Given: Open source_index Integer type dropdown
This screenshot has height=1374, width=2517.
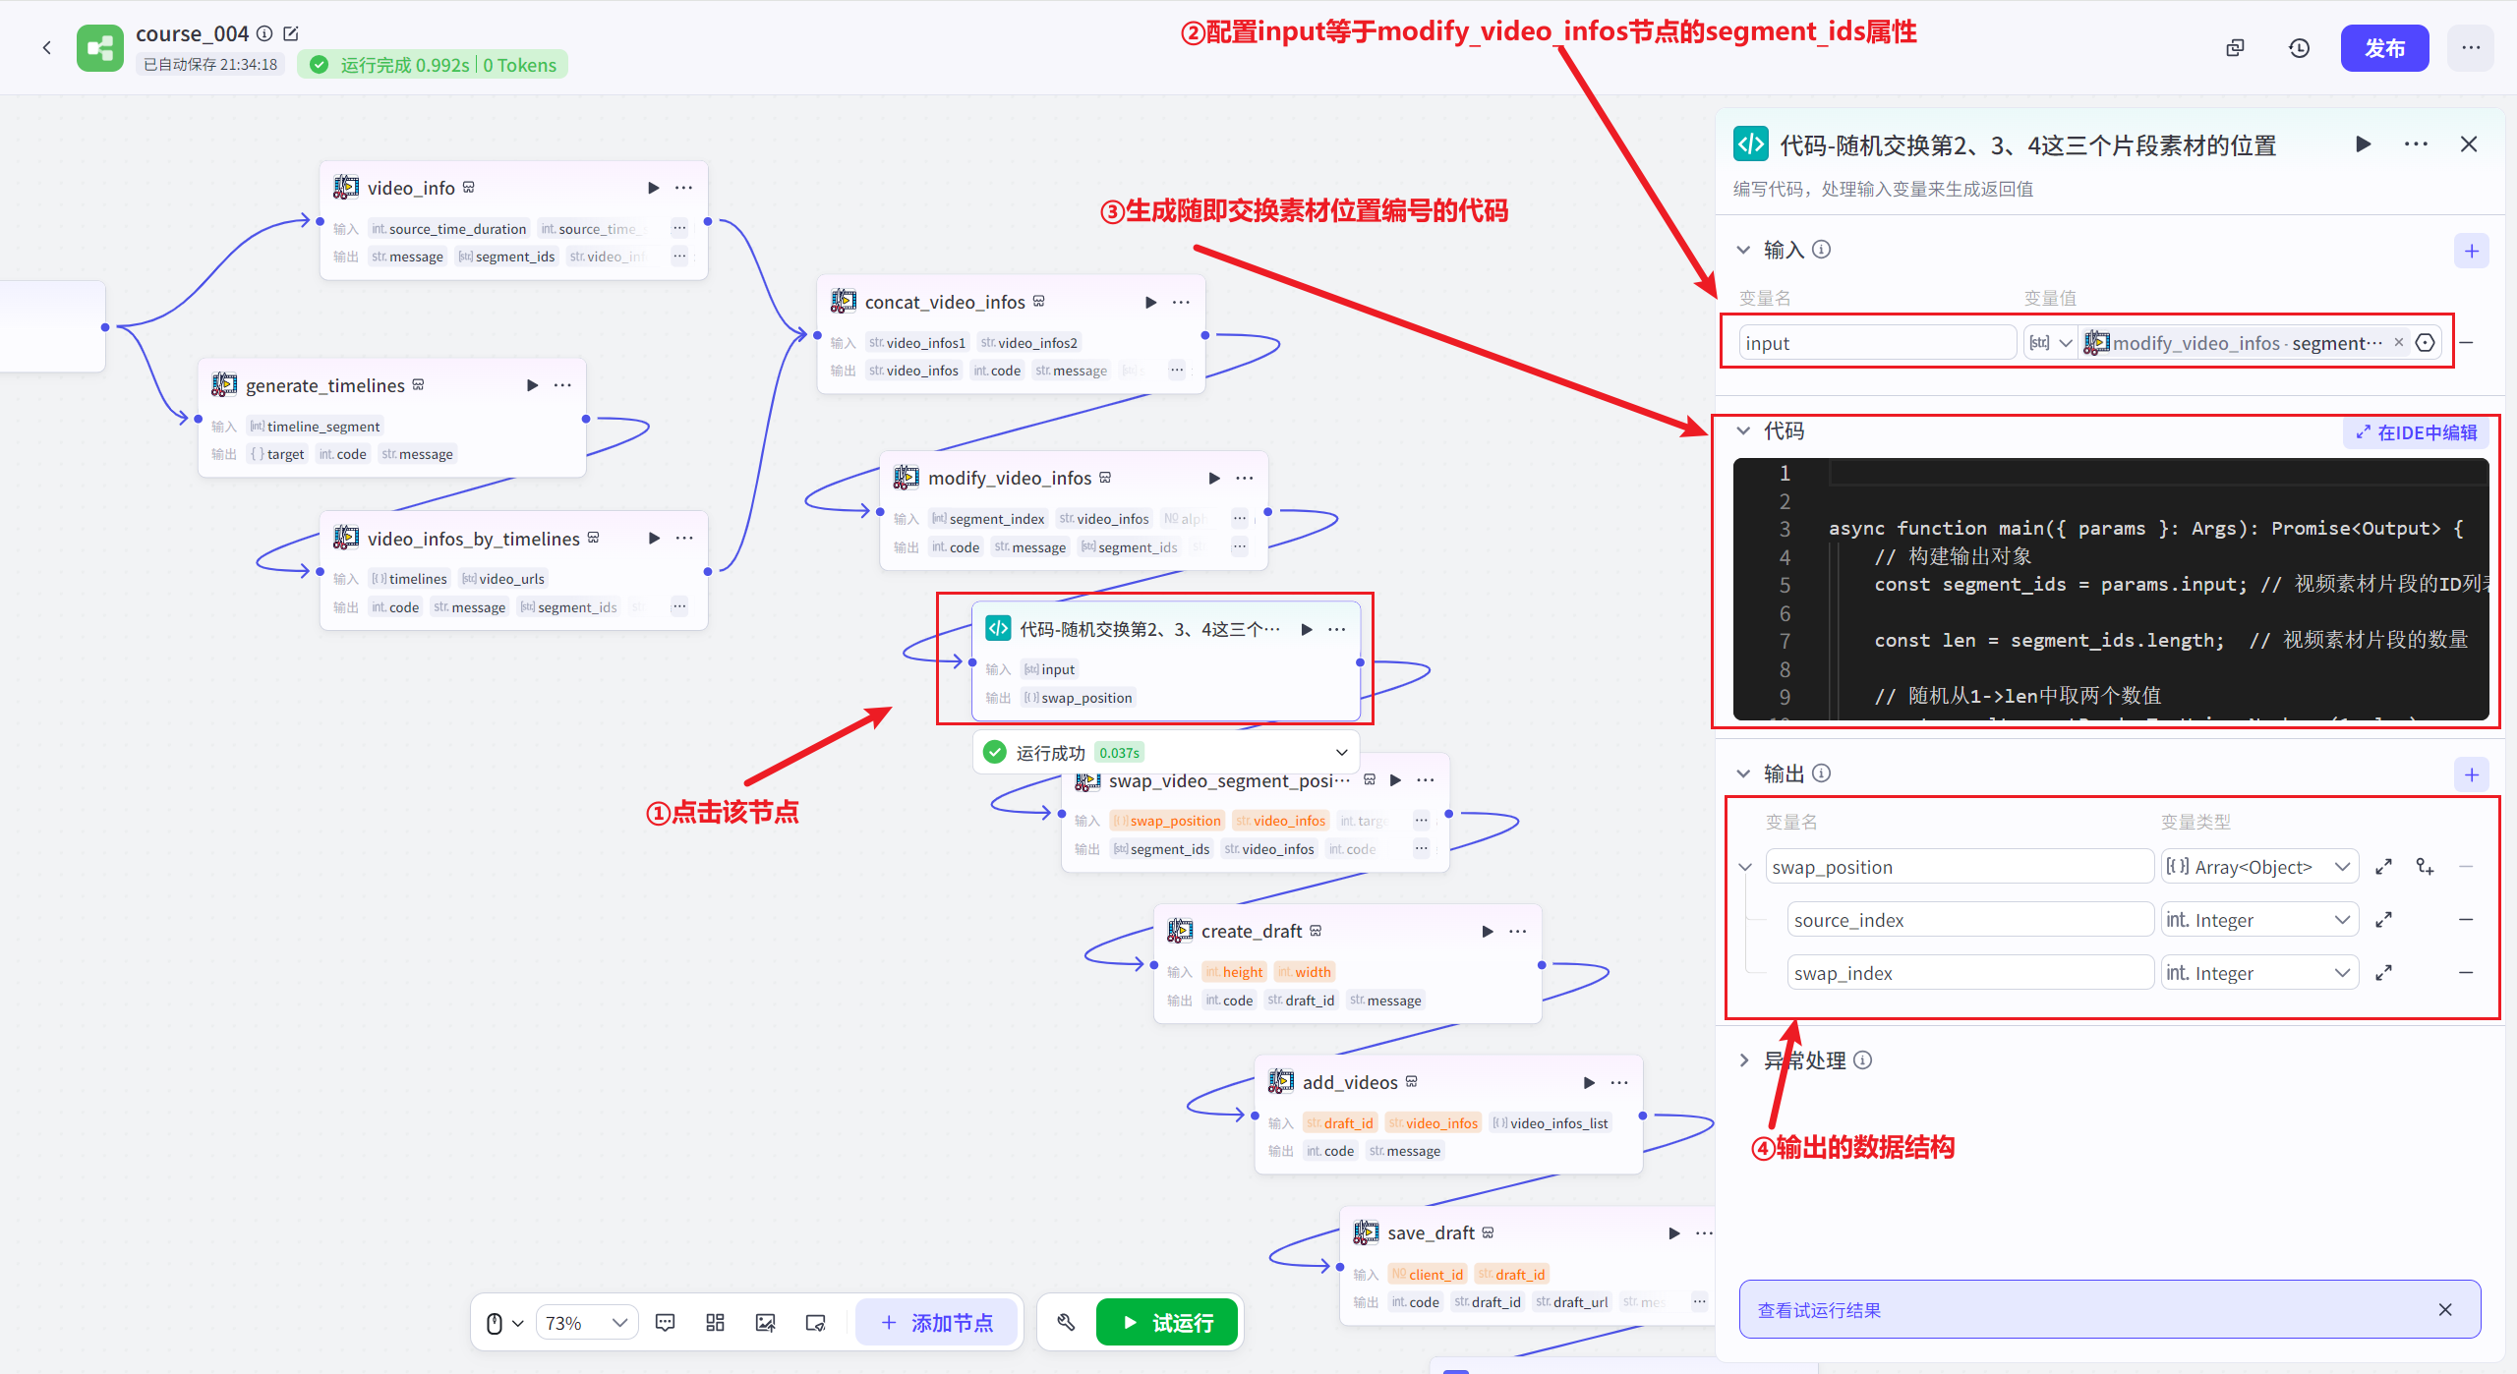Looking at the screenshot, I should [2258, 920].
